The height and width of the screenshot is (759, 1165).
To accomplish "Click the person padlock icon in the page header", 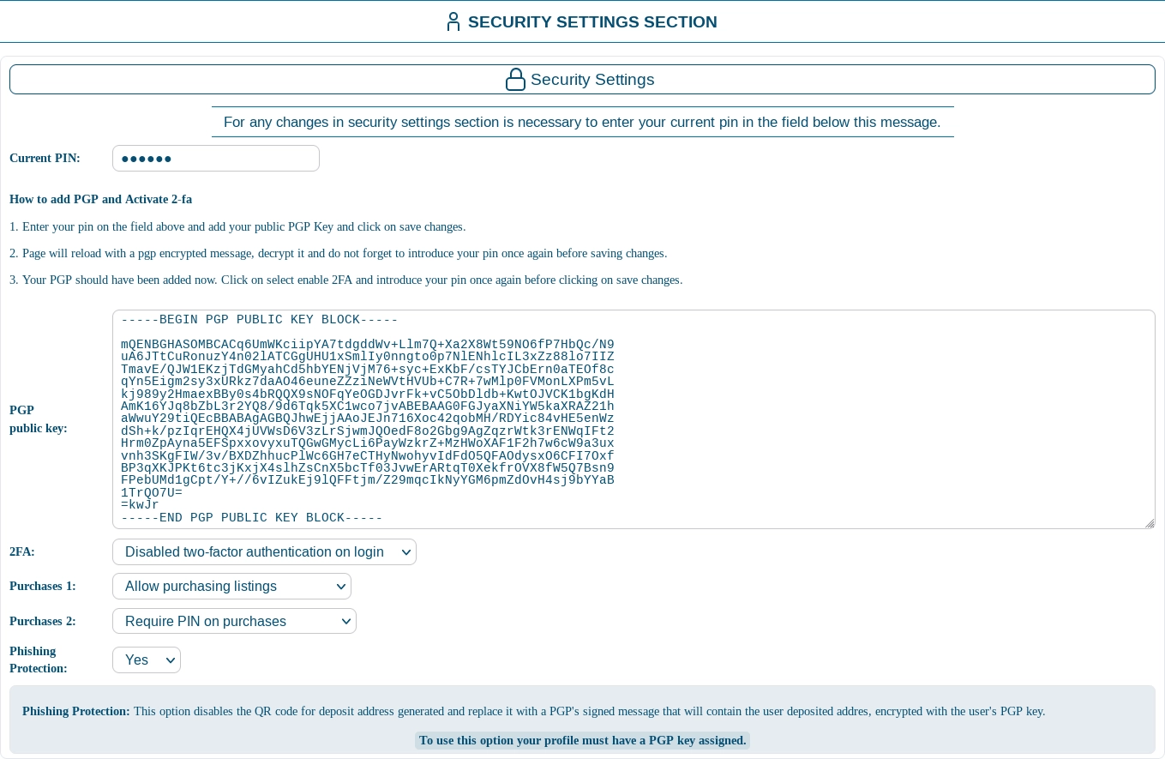I will pos(453,21).
